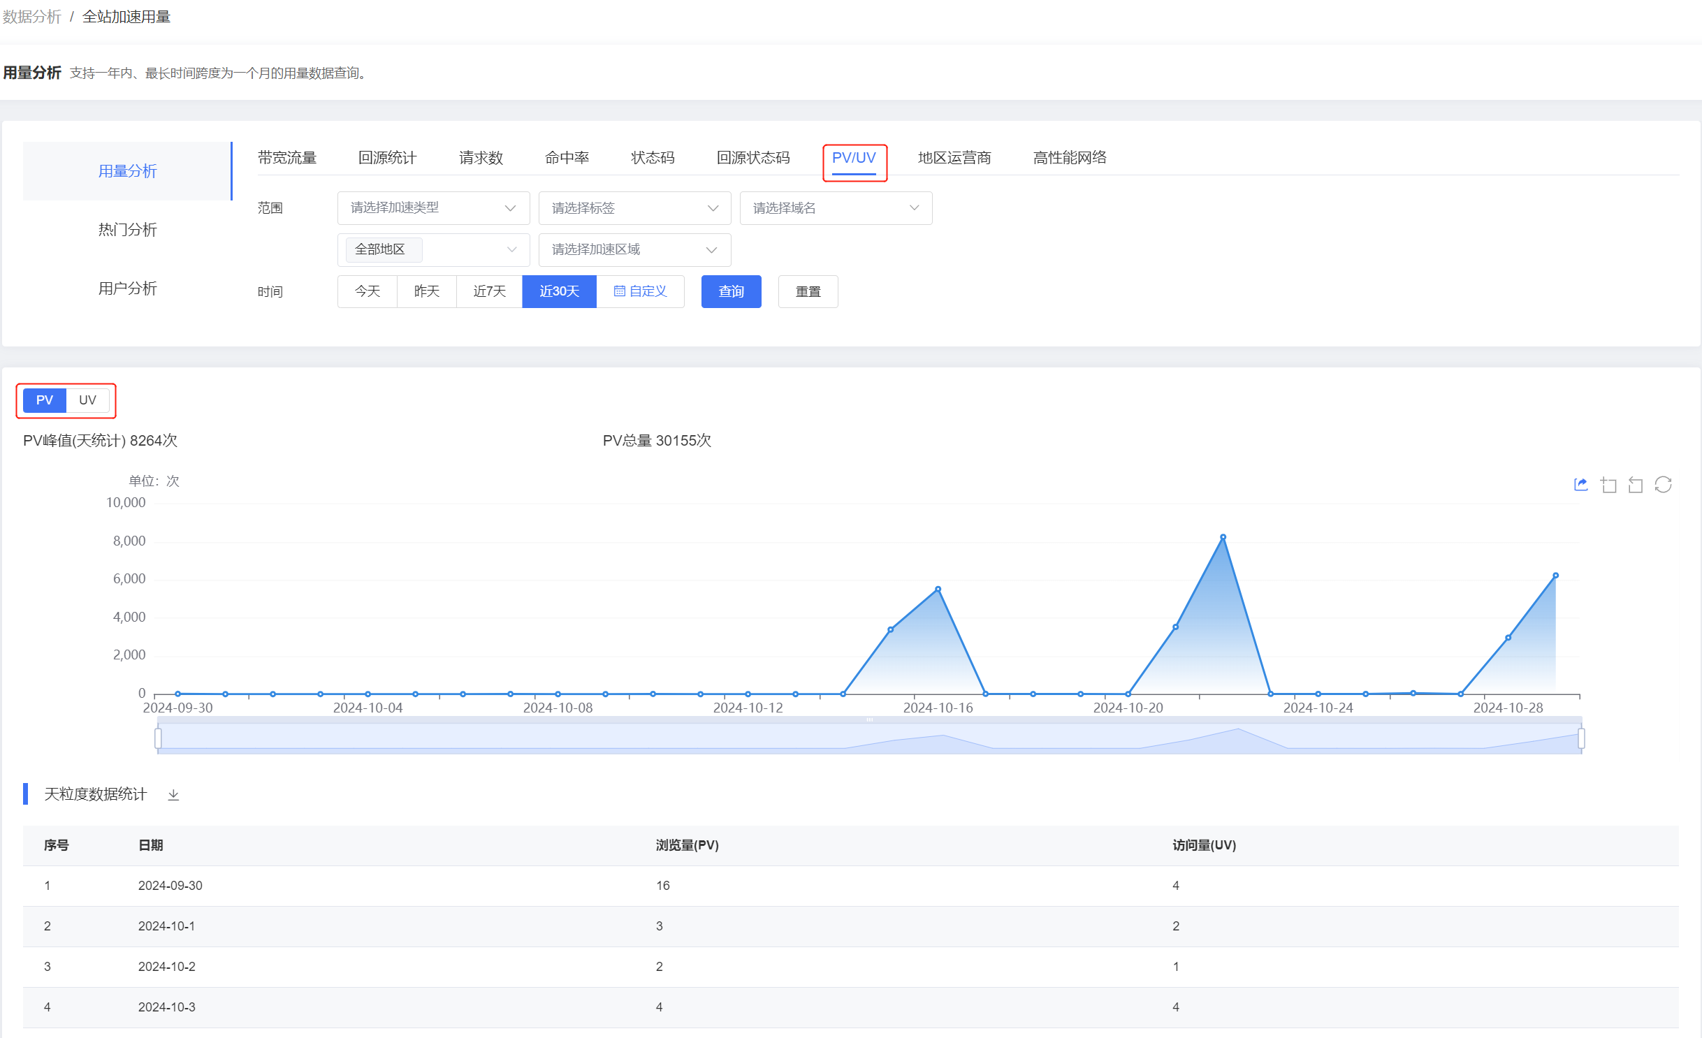The width and height of the screenshot is (1702, 1038).
Task: Open the 请选择加速类型 dropdown
Action: [x=433, y=208]
